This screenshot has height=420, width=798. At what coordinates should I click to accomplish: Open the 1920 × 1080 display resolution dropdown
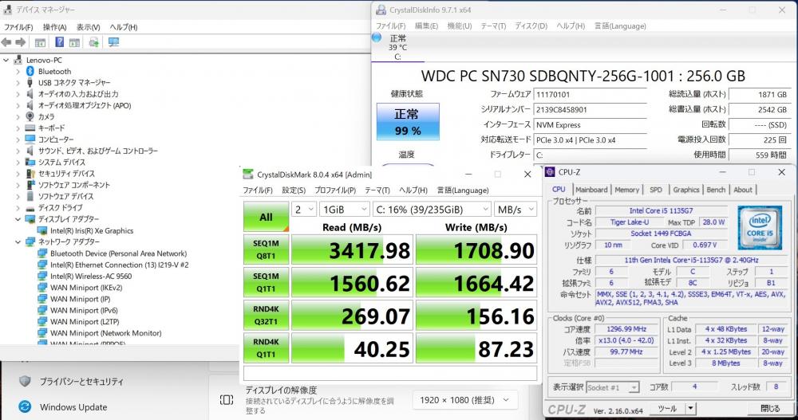point(464,398)
